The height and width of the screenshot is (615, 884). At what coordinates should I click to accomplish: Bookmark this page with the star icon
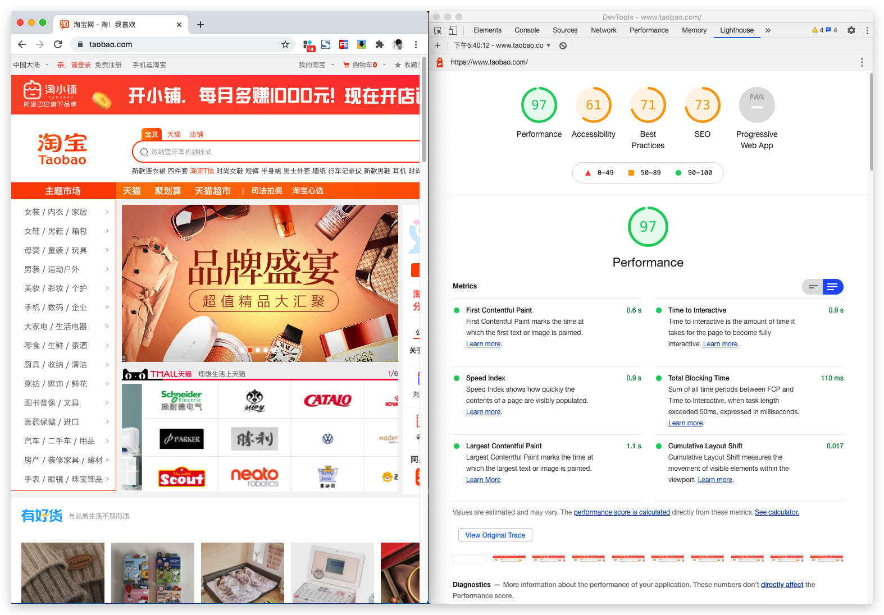point(285,44)
